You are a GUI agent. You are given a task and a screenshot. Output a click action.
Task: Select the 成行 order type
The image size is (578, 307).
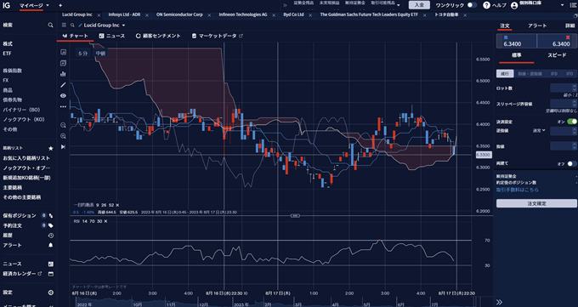(x=505, y=73)
